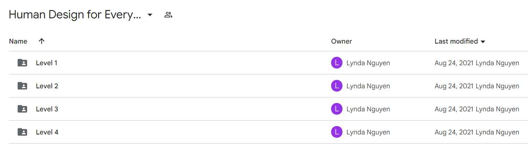The image size is (528, 144).
Task: Click the Last modified column header
Action: pyautogui.click(x=456, y=41)
